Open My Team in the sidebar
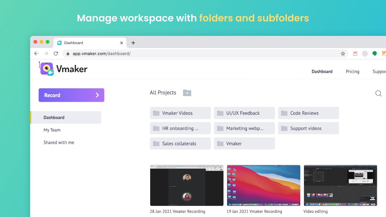This screenshot has height=217, width=386. pyautogui.click(x=52, y=130)
